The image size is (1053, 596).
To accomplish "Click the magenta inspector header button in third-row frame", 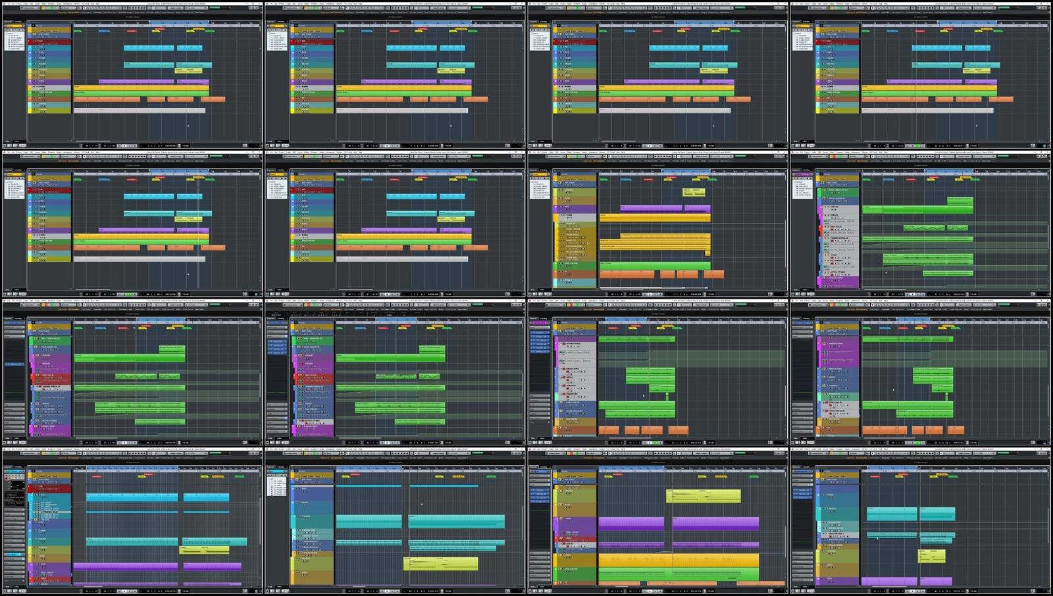I will click(539, 323).
